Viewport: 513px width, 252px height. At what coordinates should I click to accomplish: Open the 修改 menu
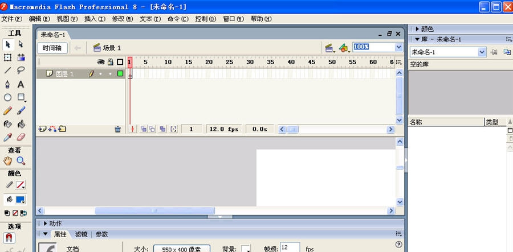[123, 19]
